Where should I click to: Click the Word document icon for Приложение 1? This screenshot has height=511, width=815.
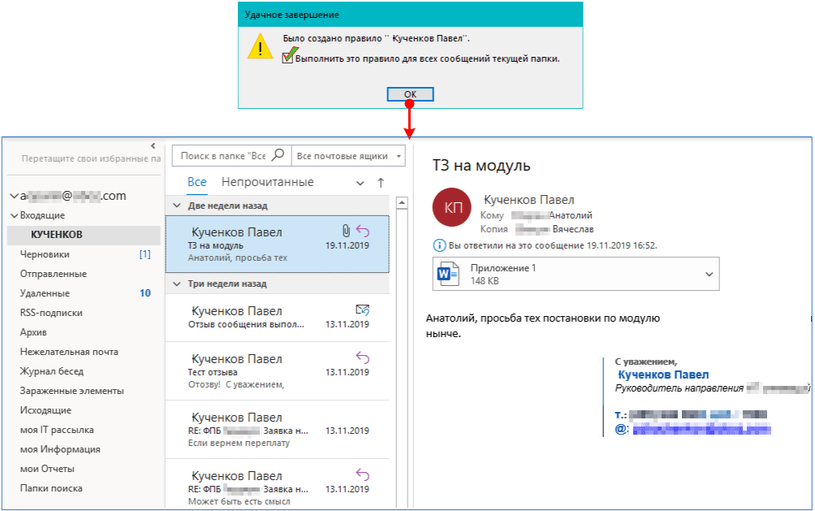click(x=447, y=274)
